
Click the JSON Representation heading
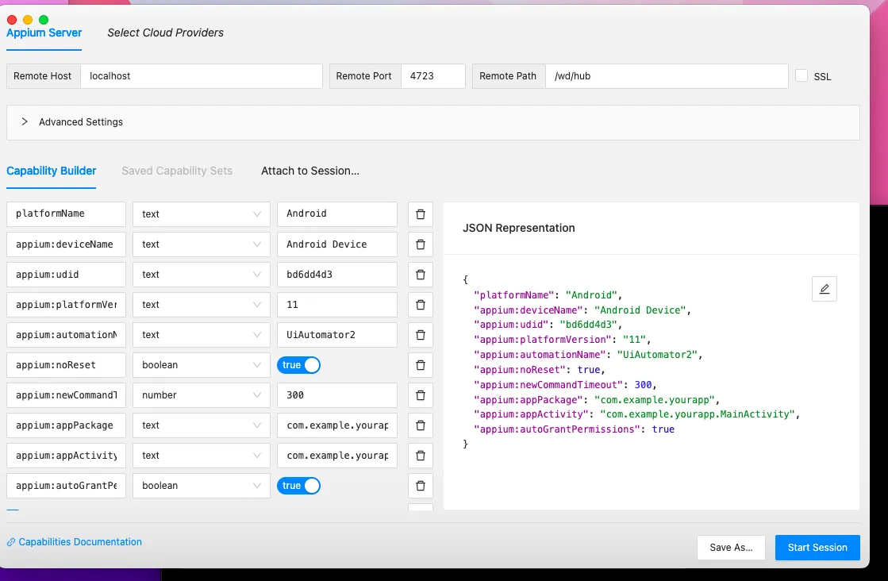click(x=519, y=229)
